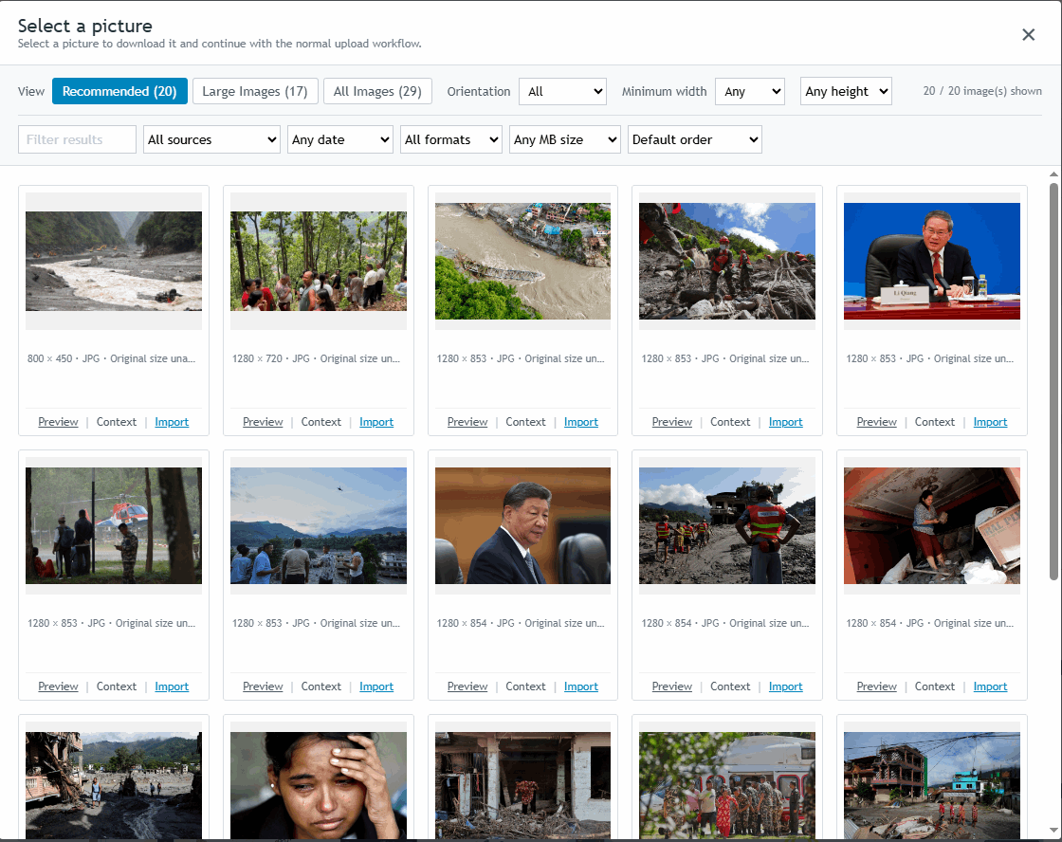
Task: Preview the 1280 × 720 forest image
Action: tap(263, 422)
